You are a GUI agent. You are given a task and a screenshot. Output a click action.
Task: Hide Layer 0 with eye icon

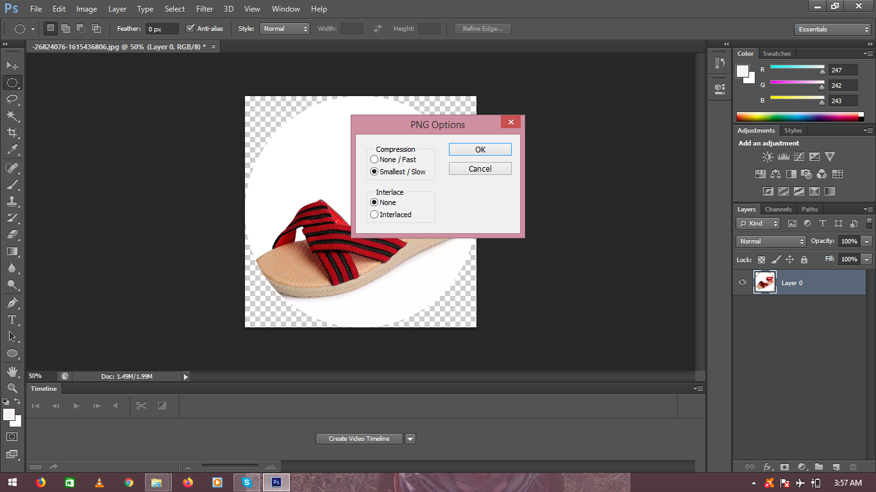coord(743,283)
